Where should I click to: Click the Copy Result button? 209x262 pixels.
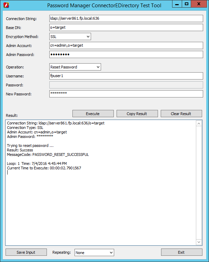point(137,114)
